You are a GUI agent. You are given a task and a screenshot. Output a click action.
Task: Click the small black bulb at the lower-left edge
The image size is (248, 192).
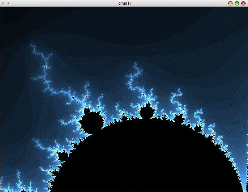(x=63, y=157)
